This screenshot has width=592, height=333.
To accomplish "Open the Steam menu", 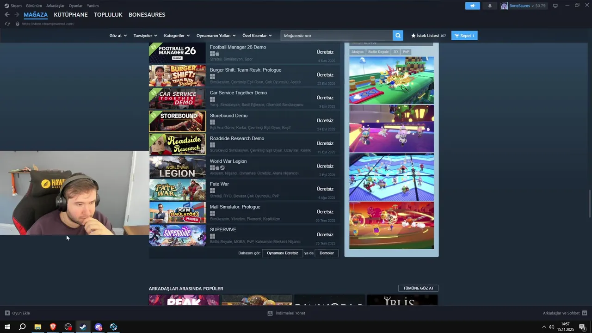I will coord(16,6).
